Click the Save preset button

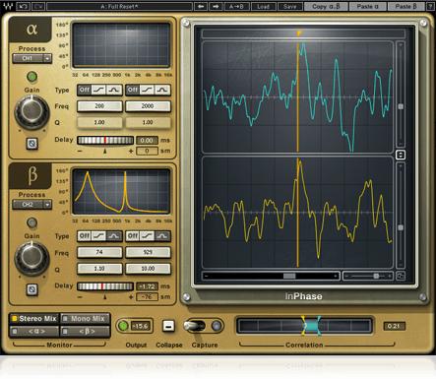point(289,6)
